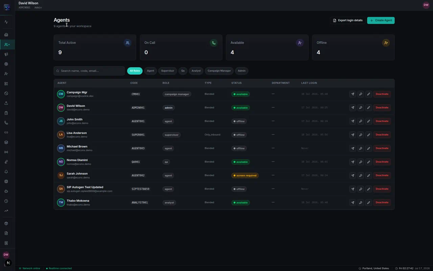Click the search name, code, email field
Screen dimensions: 433x271
coord(89,71)
